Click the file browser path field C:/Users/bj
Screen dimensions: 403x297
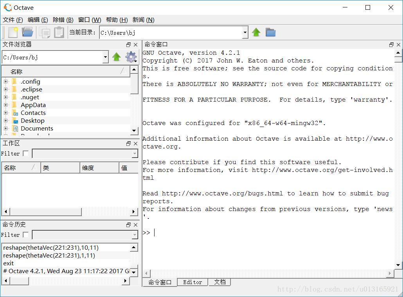coord(52,57)
